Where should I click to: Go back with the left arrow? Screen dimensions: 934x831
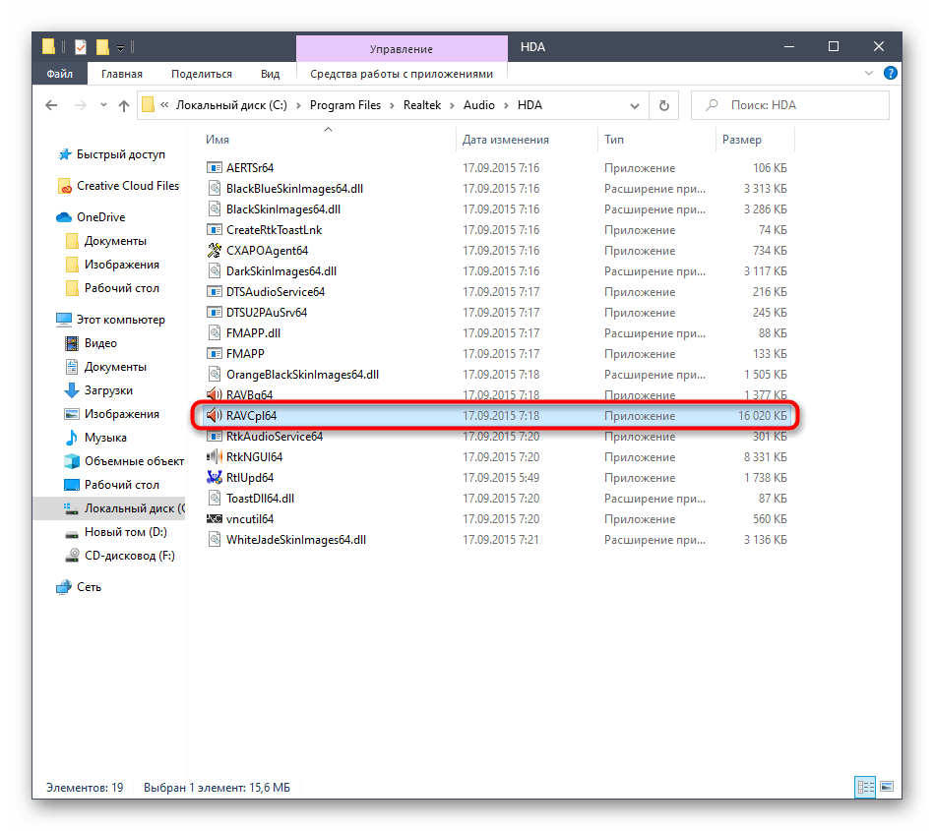click(x=52, y=105)
